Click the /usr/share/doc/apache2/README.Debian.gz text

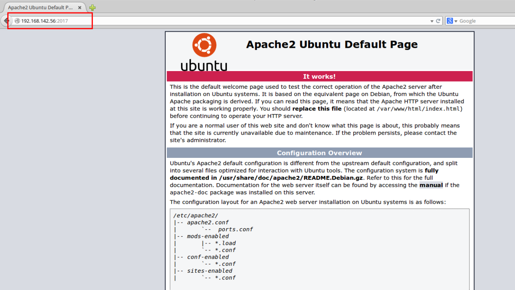coord(290,178)
